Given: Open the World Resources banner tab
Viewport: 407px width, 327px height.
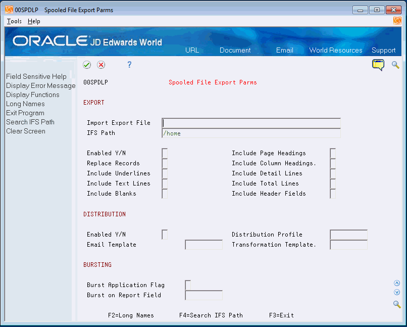Looking at the screenshot, I should click(336, 50).
